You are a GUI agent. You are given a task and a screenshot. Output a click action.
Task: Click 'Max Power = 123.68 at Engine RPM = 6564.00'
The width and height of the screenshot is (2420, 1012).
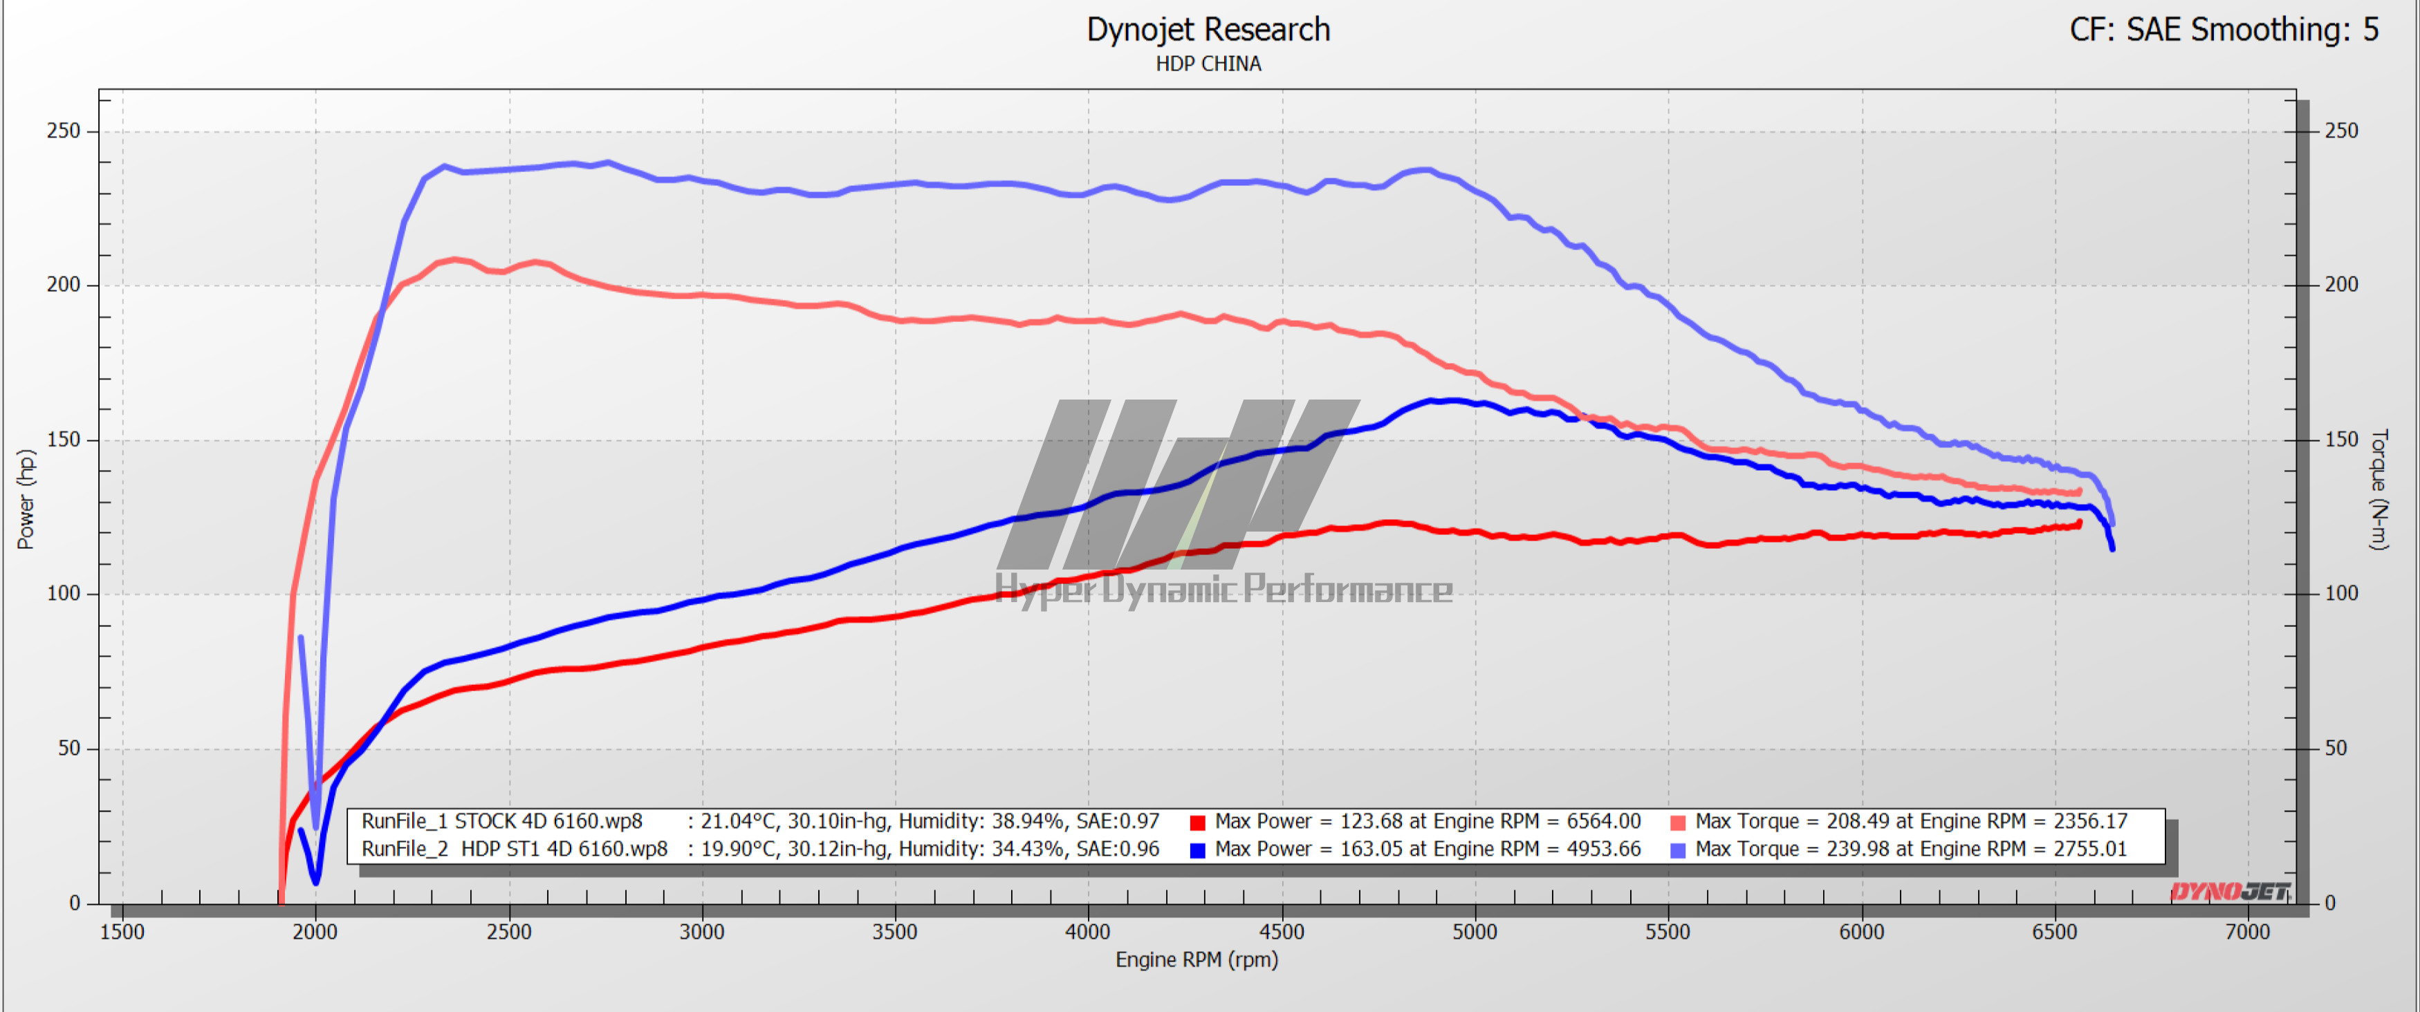(x=1428, y=821)
